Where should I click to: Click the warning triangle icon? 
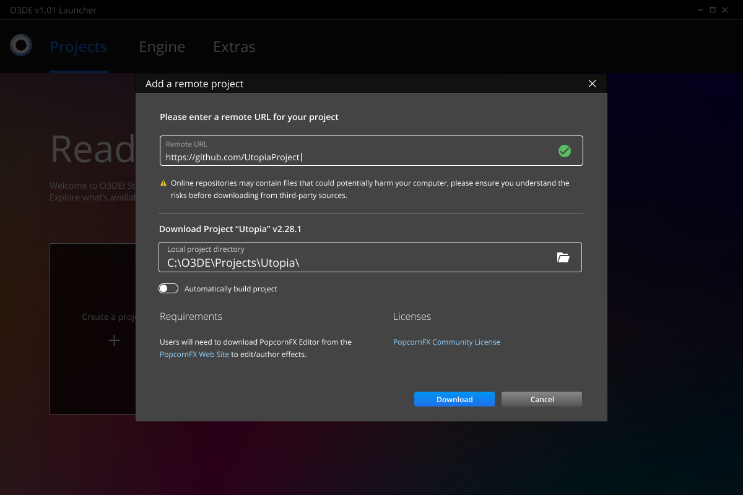(x=164, y=183)
